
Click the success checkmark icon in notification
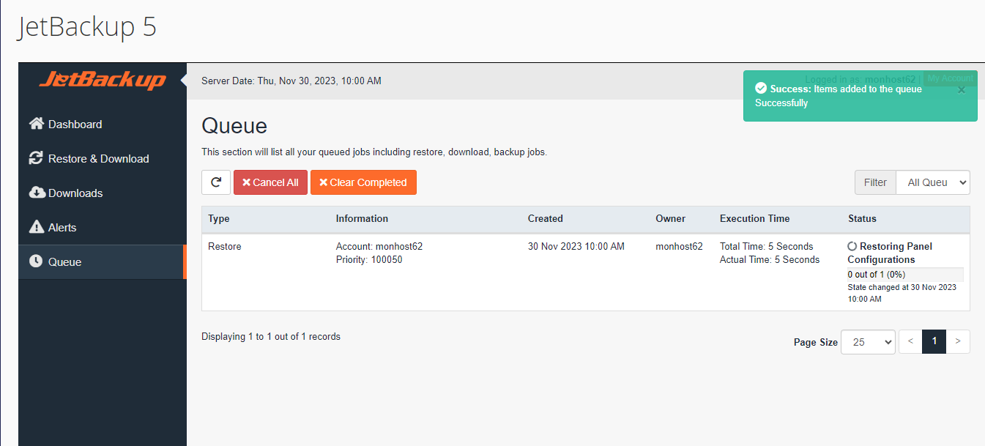coord(761,89)
